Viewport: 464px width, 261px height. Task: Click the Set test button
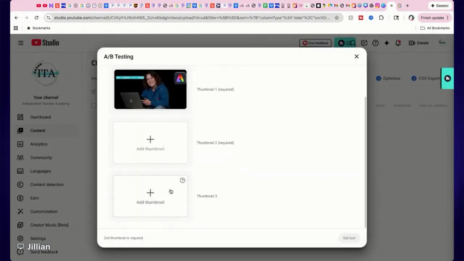click(x=349, y=238)
